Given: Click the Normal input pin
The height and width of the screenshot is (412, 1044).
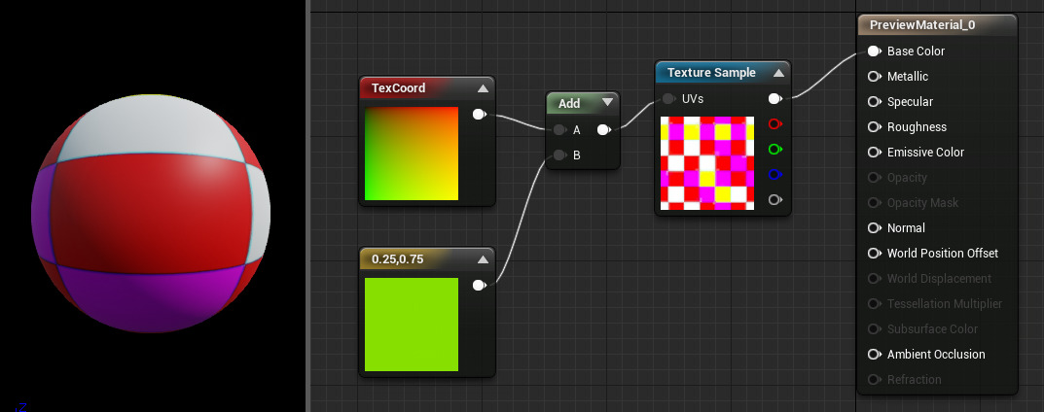Looking at the screenshot, I should point(874,228).
